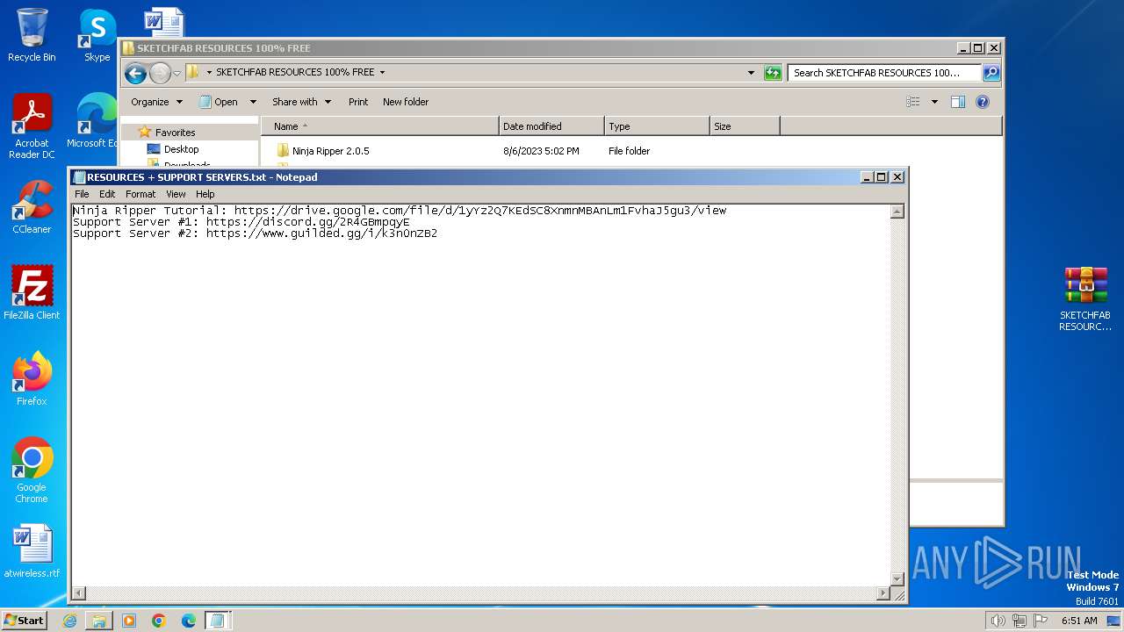Show the Explorer preview pane
Image resolution: width=1124 pixels, height=632 pixels.
(x=958, y=102)
